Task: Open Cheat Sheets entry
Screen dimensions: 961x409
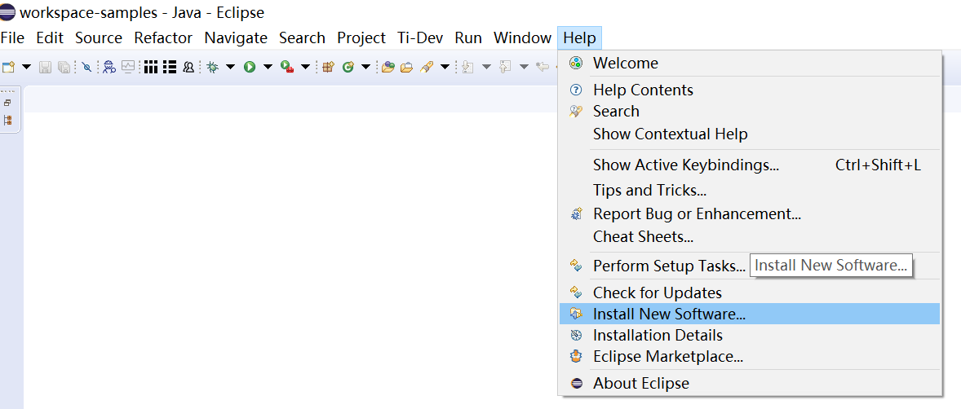Action: tap(751, 235)
